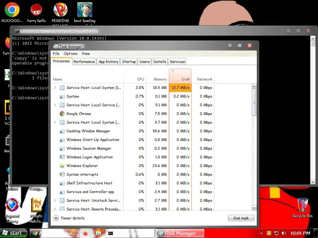Image resolution: width=318 pixels, height=238 pixels.
Task: Click the 10:01 PM taskbar clock
Action: point(300,233)
